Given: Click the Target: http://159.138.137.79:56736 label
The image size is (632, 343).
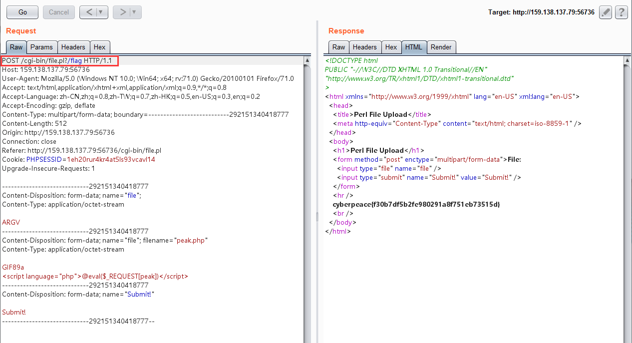Looking at the screenshot, I should [541, 12].
